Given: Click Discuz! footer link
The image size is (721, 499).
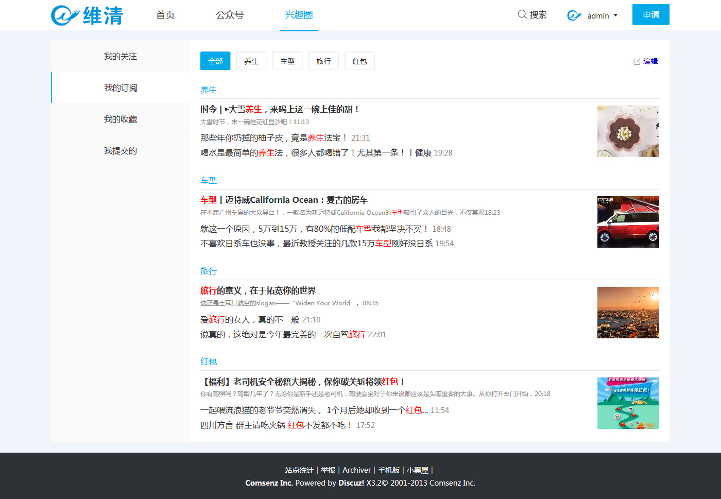Looking at the screenshot, I should [351, 483].
